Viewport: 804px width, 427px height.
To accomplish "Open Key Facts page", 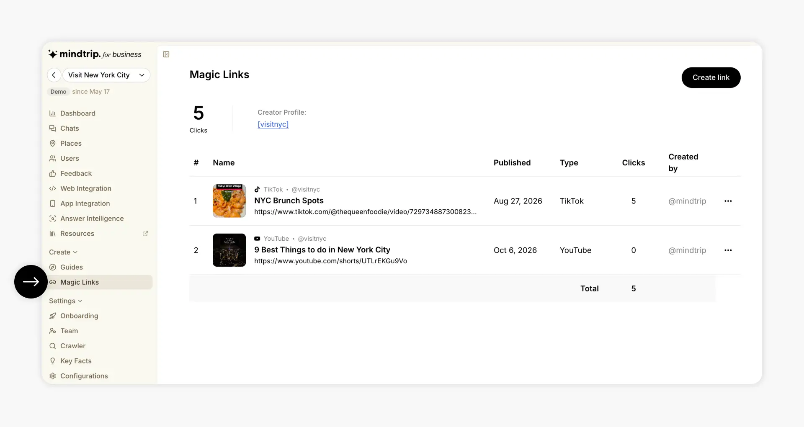I will pyautogui.click(x=76, y=361).
